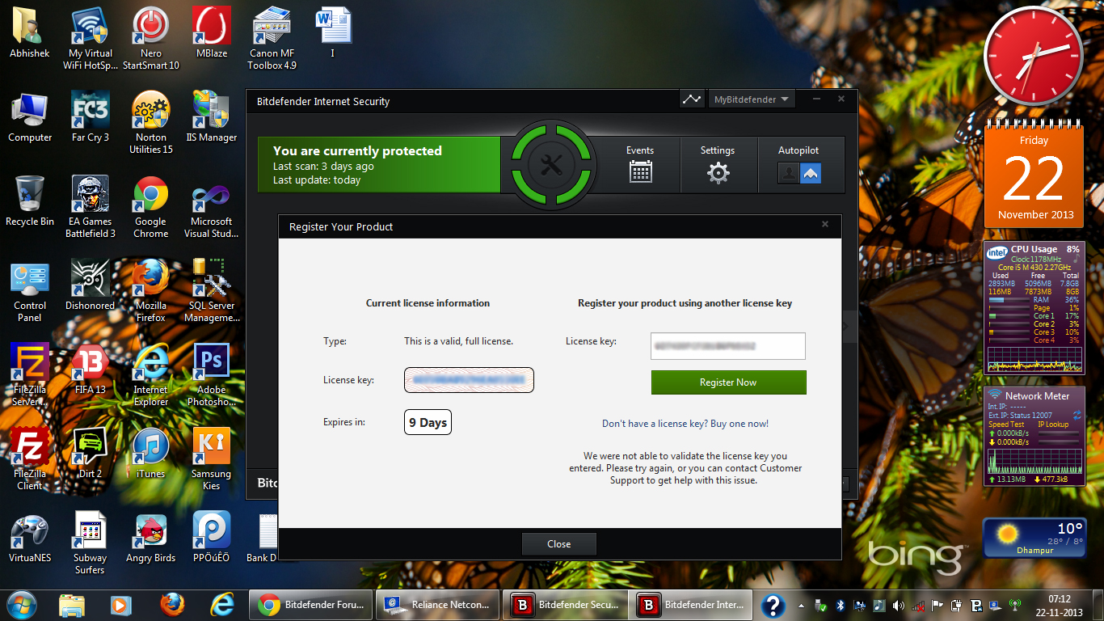
Task: Enable the highlighted Autopilot mode icon
Action: (811, 172)
